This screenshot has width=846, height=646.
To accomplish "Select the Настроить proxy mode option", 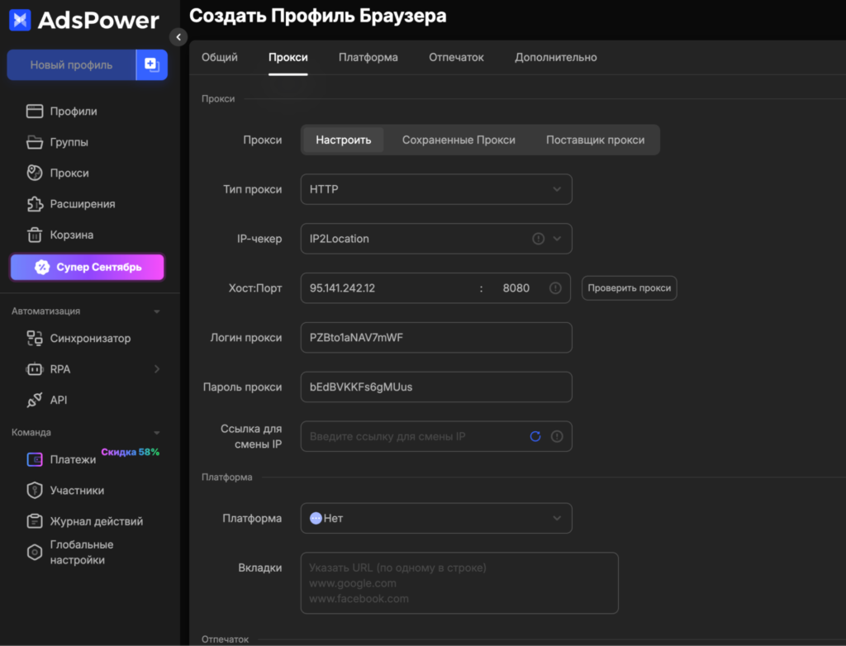I will 343,140.
